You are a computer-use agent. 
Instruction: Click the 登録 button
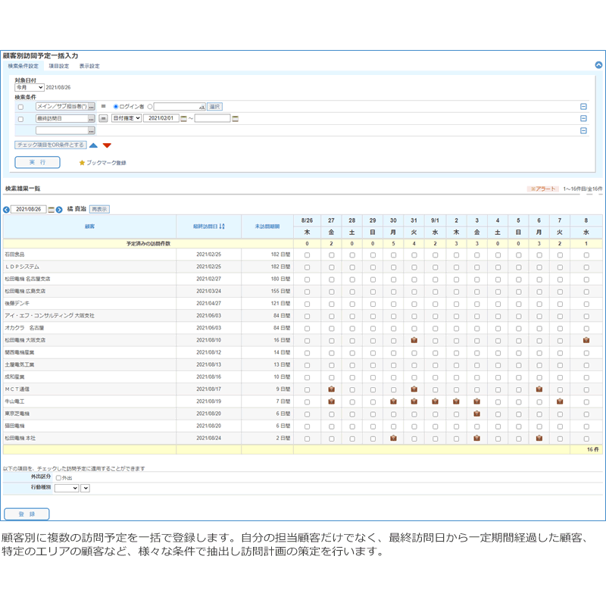point(27,514)
